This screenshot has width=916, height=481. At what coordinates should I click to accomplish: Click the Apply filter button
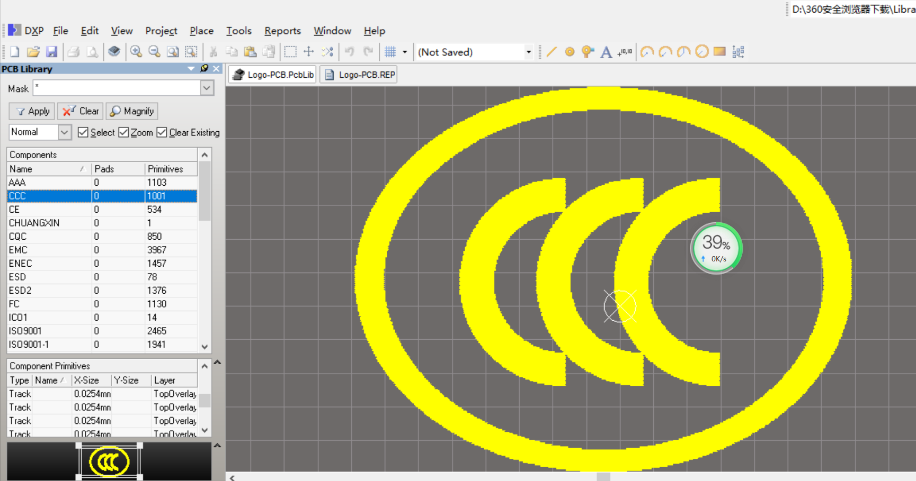click(x=32, y=111)
